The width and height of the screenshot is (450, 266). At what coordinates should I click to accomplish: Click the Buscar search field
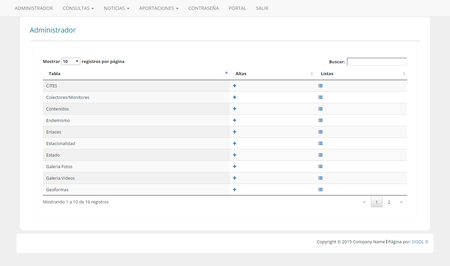pos(377,62)
